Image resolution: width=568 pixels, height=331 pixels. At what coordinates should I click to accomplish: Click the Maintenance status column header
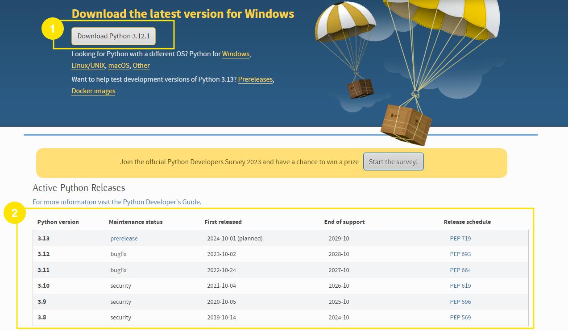[136, 222]
